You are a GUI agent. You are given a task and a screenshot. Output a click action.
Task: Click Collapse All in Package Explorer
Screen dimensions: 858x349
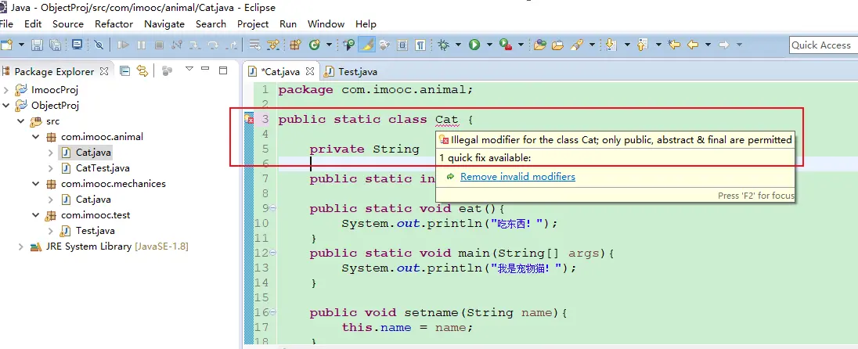[125, 71]
